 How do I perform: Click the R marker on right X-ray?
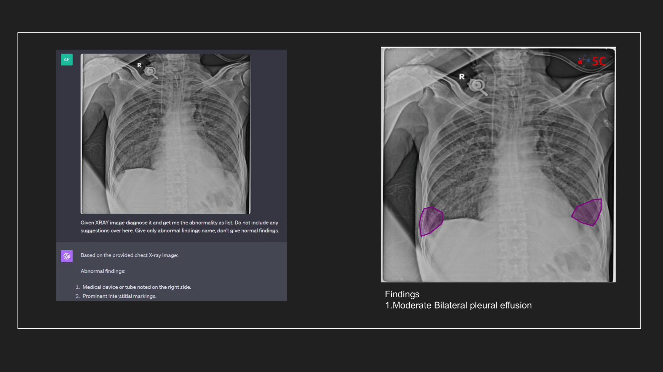[462, 77]
